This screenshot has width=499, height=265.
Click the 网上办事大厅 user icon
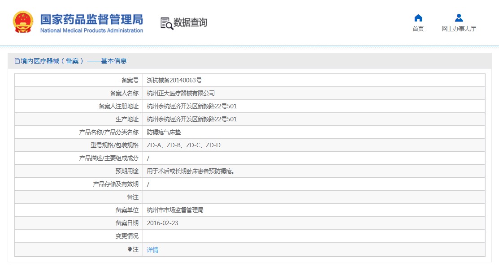pyautogui.click(x=459, y=18)
